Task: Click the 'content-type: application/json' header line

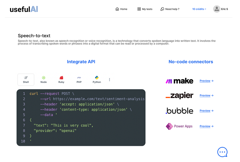Action: coord(86,110)
